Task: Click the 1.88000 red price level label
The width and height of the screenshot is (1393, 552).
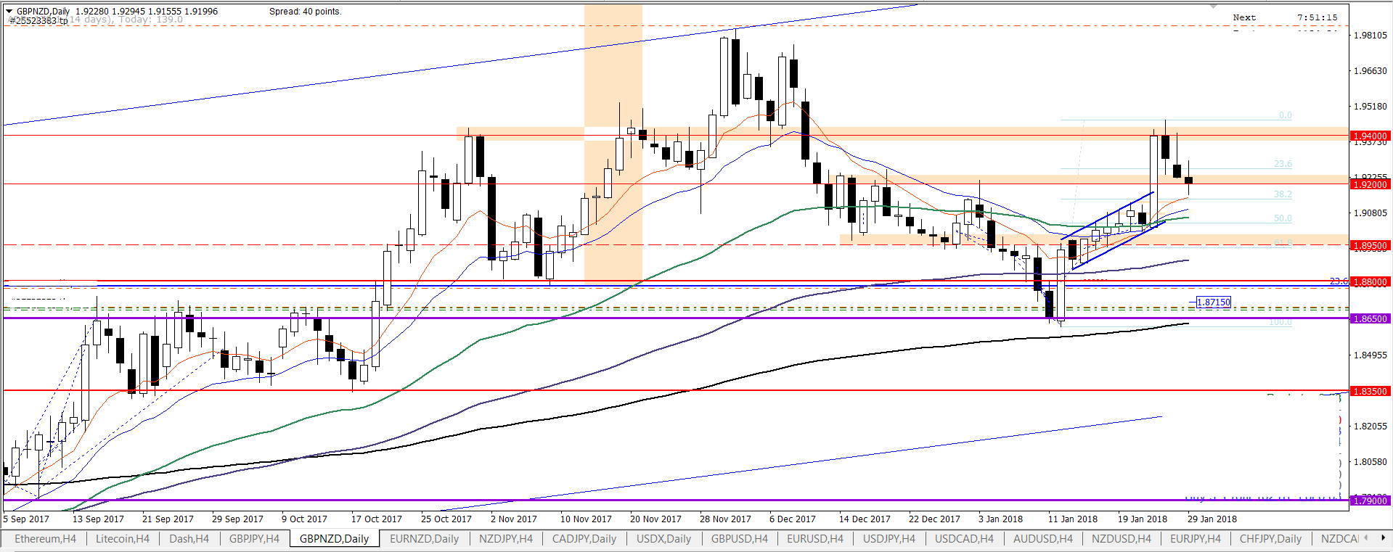Action: click(x=1370, y=282)
